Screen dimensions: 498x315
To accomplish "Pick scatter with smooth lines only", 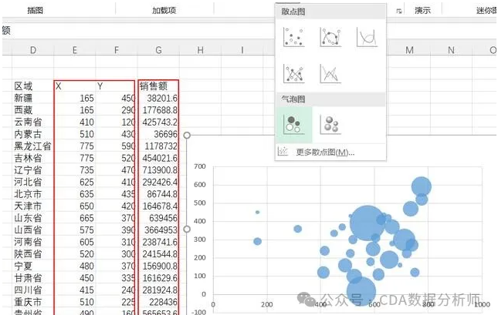I will [366, 37].
